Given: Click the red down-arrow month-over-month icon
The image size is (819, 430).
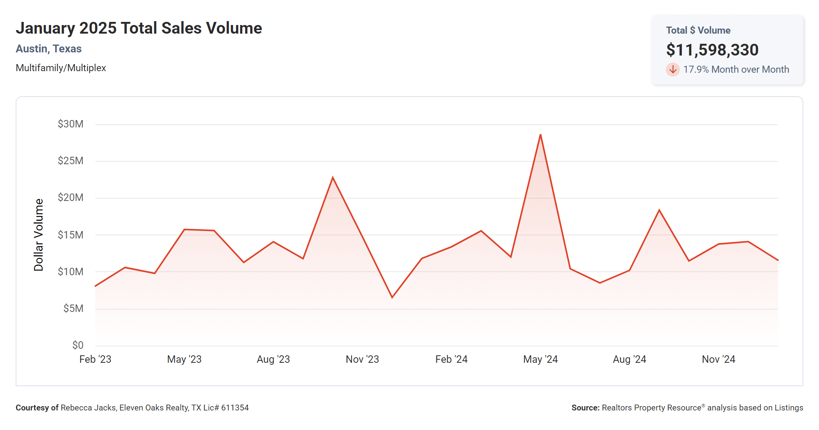Looking at the screenshot, I should pyautogui.click(x=672, y=70).
